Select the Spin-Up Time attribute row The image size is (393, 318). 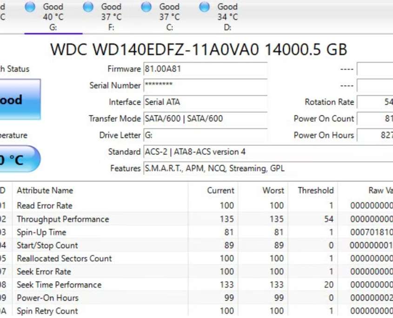pyautogui.click(x=196, y=232)
